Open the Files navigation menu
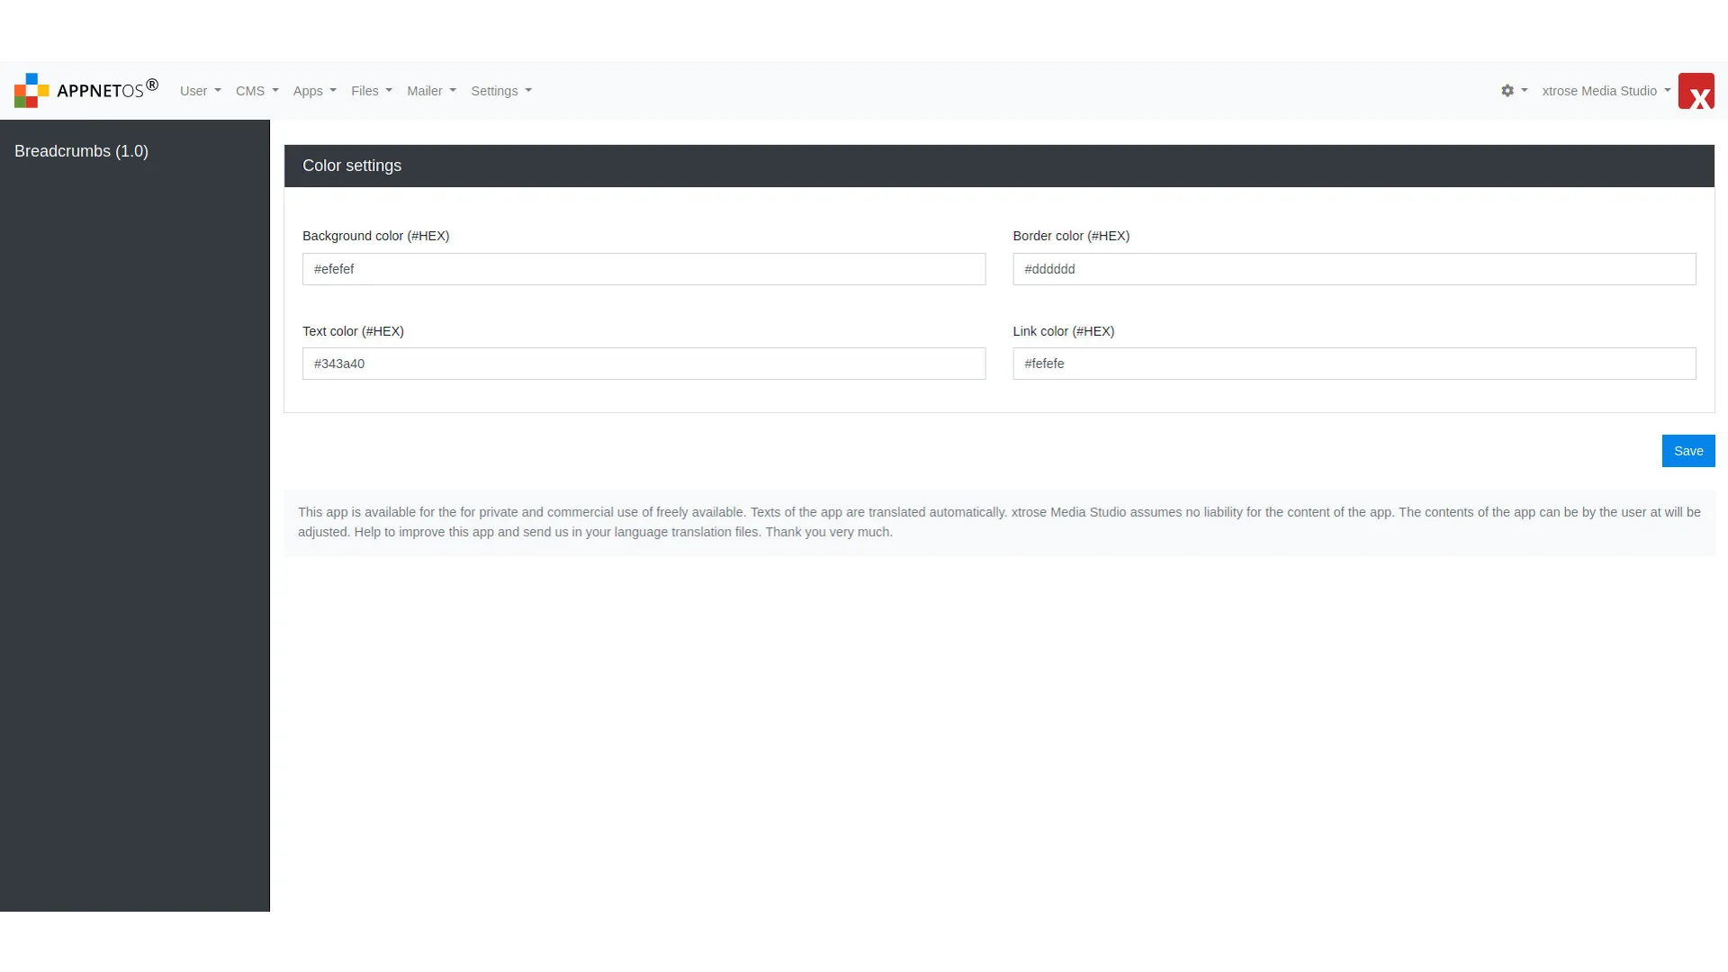 coord(372,90)
